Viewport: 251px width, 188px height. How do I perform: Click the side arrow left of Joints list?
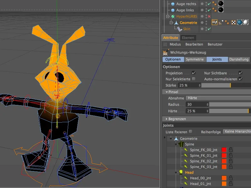[164, 137]
